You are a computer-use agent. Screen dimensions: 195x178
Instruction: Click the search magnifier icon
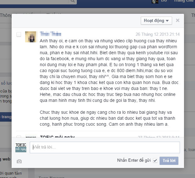pyautogui.click(x=72, y=1)
